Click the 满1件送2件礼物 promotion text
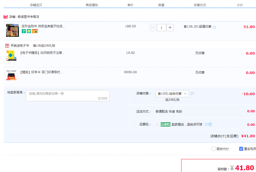The image size is (256, 172). (x=44, y=46)
